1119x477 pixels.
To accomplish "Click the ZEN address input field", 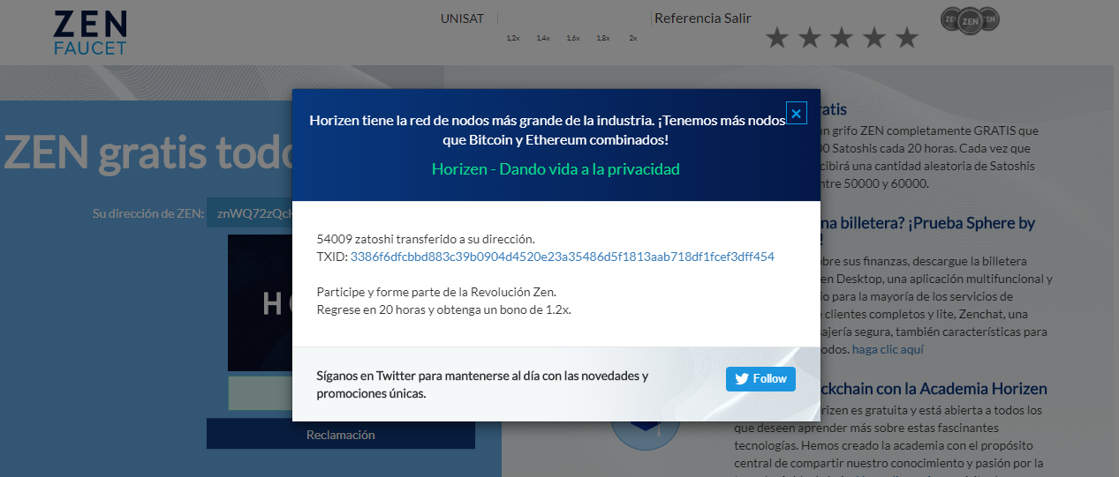I will 250,212.
